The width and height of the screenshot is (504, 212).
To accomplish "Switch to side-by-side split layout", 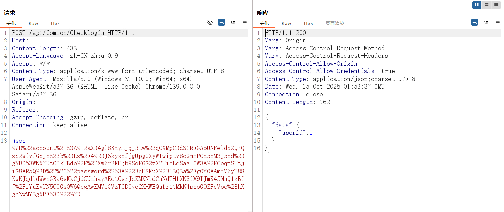I will 477,5.
